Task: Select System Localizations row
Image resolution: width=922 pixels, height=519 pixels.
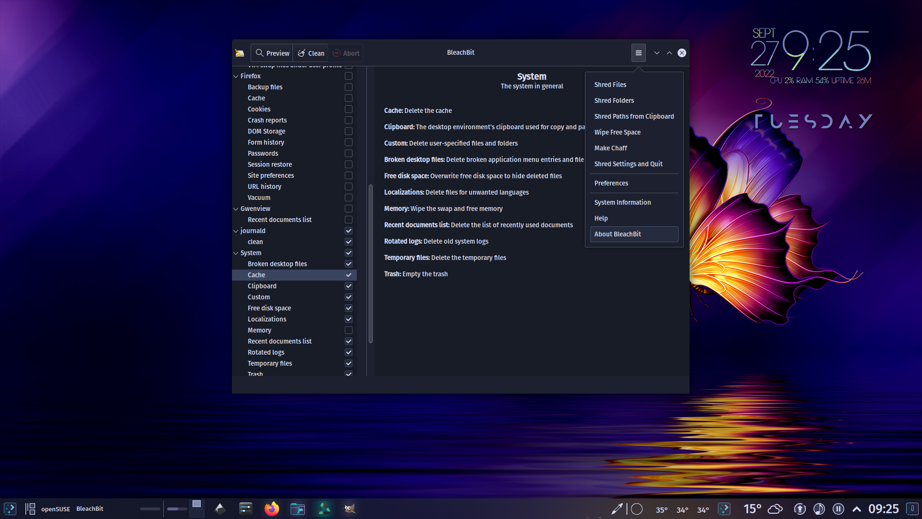Action: click(294, 319)
